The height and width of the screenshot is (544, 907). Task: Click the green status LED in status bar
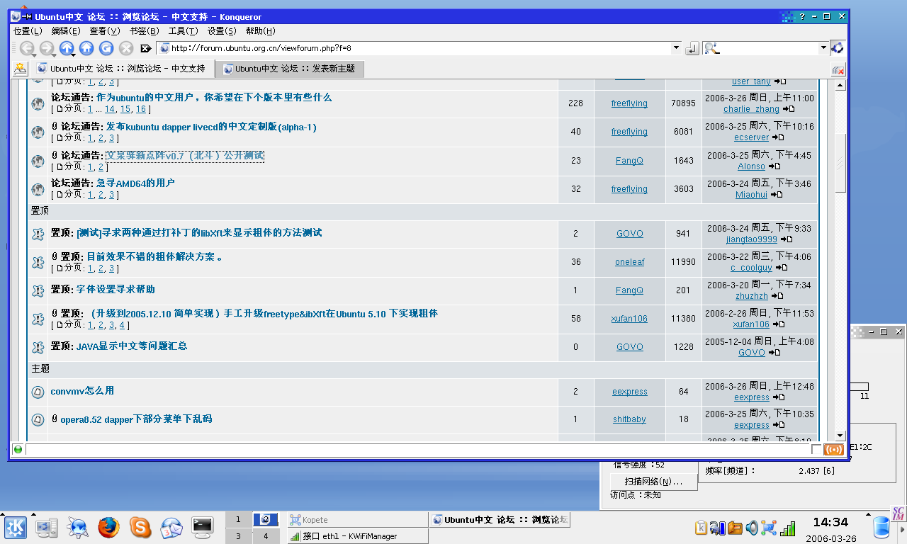pos(18,449)
